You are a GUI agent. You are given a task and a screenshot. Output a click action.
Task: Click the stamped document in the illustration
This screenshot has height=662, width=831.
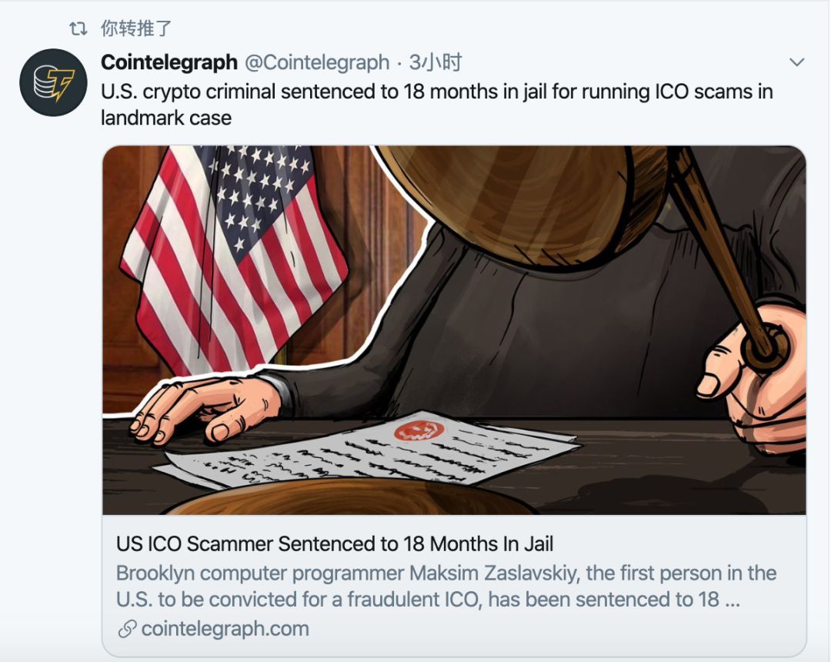(371, 450)
